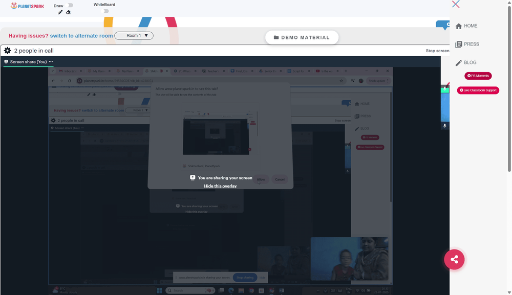Toggle the WhiteBoard switch
Screen dimensions: 512x295
[104, 11]
